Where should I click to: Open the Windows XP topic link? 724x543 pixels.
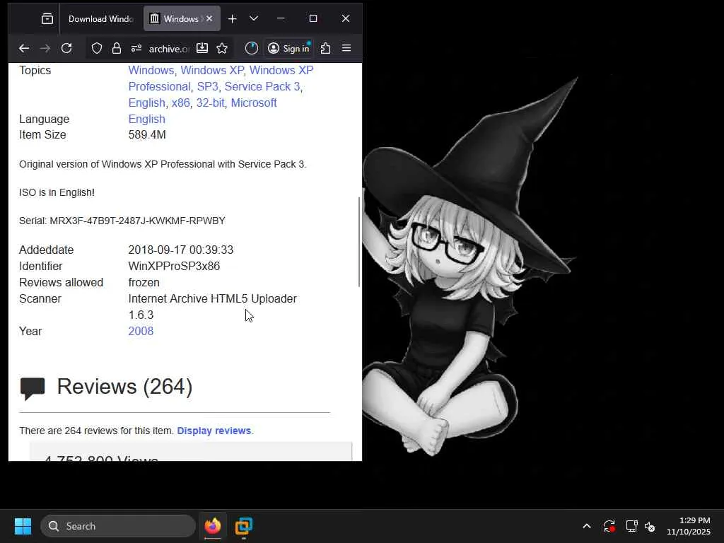pos(212,70)
